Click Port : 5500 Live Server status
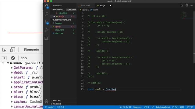This screenshot has height=109, width=195. tap(178, 107)
